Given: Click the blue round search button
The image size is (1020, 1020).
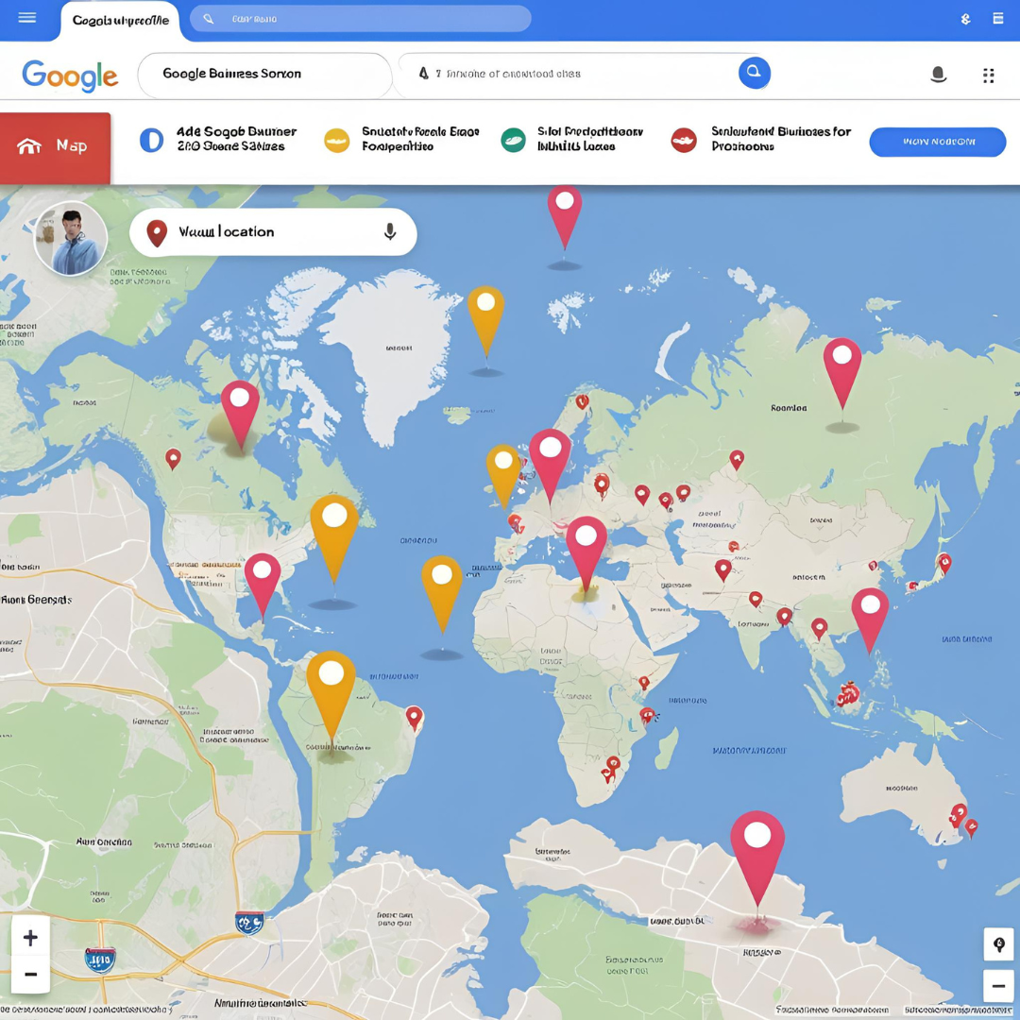Looking at the screenshot, I should [754, 73].
